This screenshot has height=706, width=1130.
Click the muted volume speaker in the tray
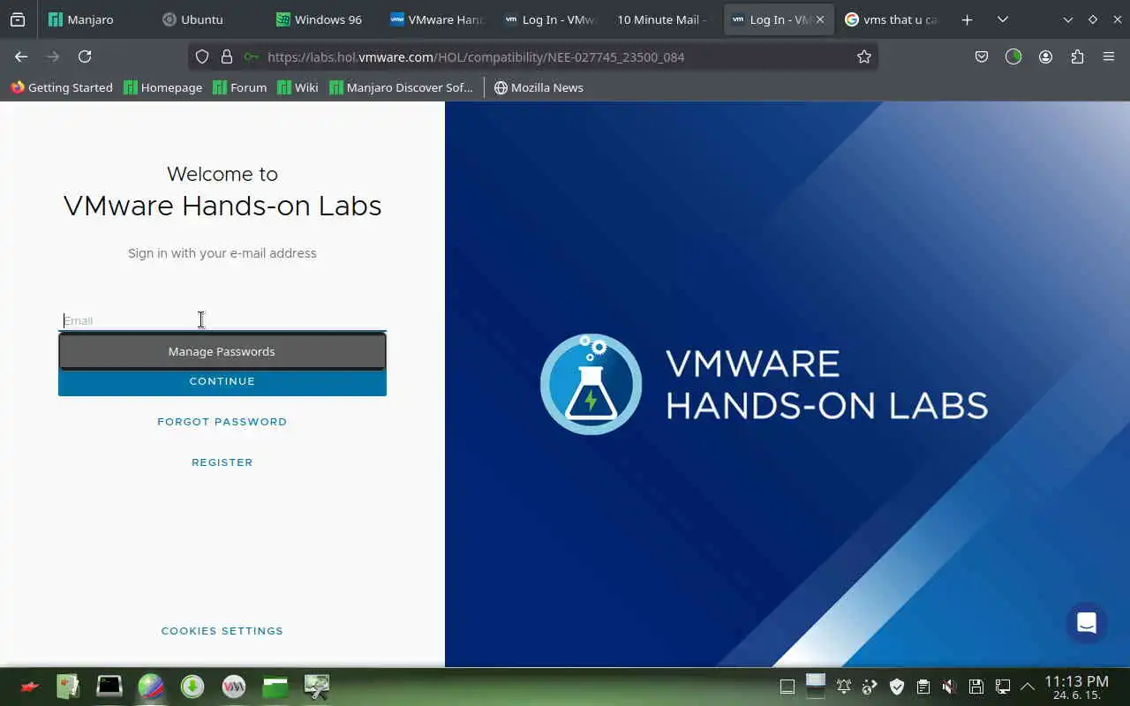coord(950,687)
